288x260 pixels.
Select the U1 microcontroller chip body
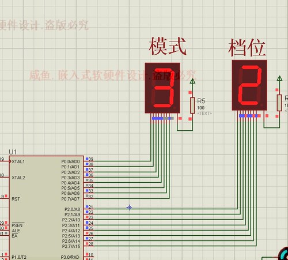click(46, 208)
